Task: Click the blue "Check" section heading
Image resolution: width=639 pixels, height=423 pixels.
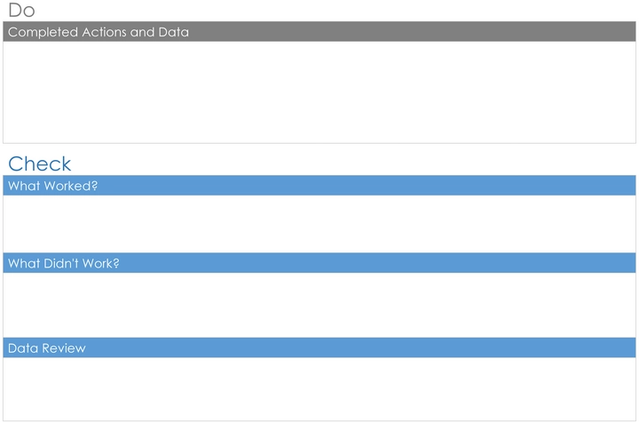Action: 40,164
